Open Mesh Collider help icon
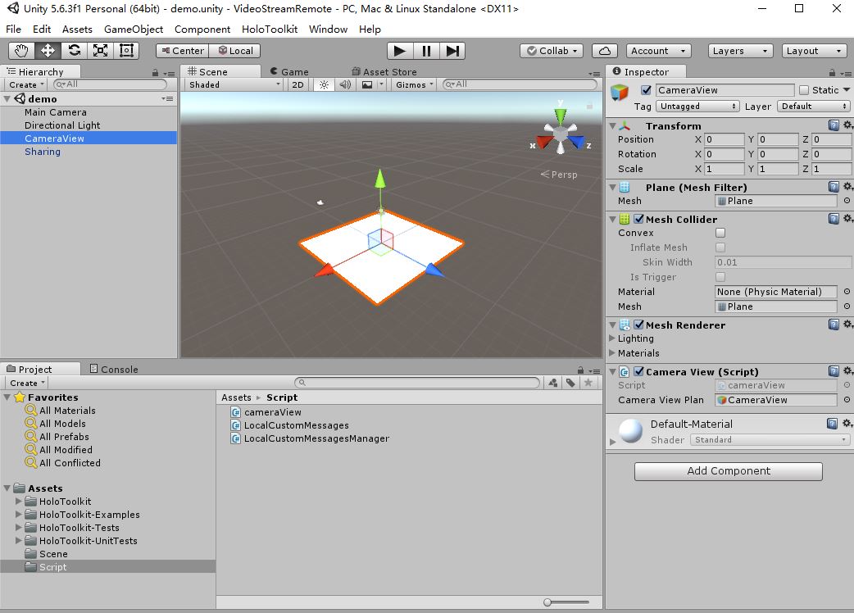The height and width of the screenshot is (613, 854). 834,219
